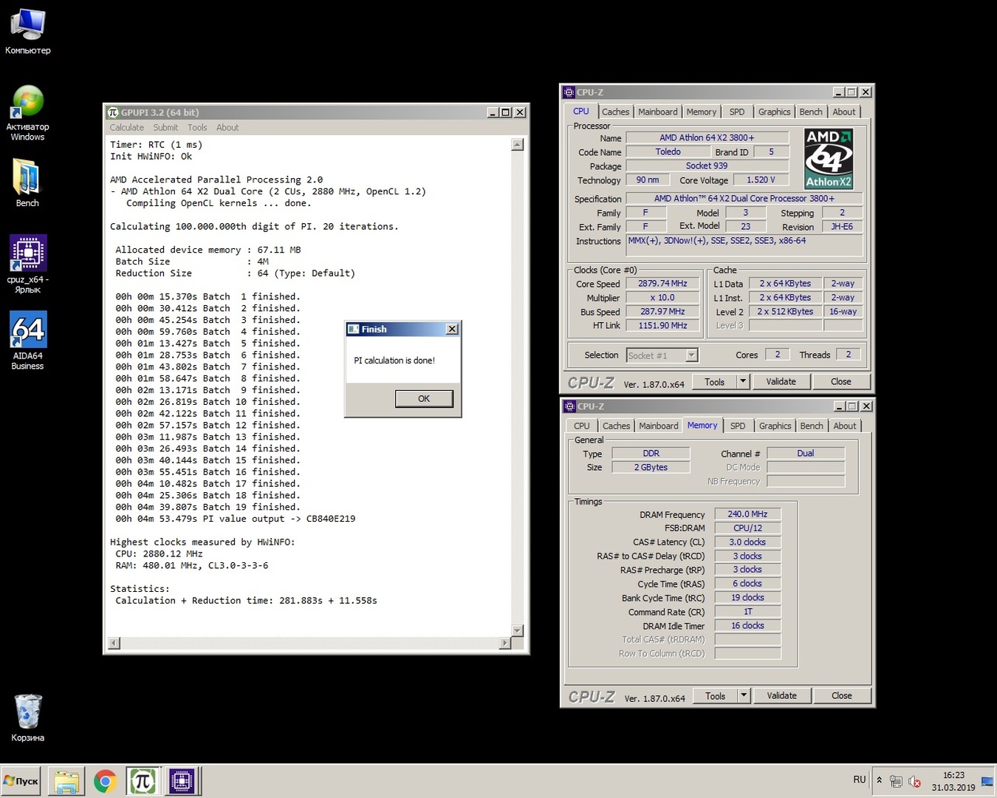Select Bench tab in bottom CPU-Z window
This screenshot has width=997, height=798.
[x=812, y=426]
